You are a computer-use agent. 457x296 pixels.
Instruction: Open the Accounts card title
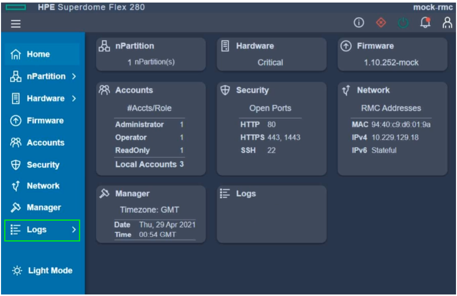click(134, 90)
